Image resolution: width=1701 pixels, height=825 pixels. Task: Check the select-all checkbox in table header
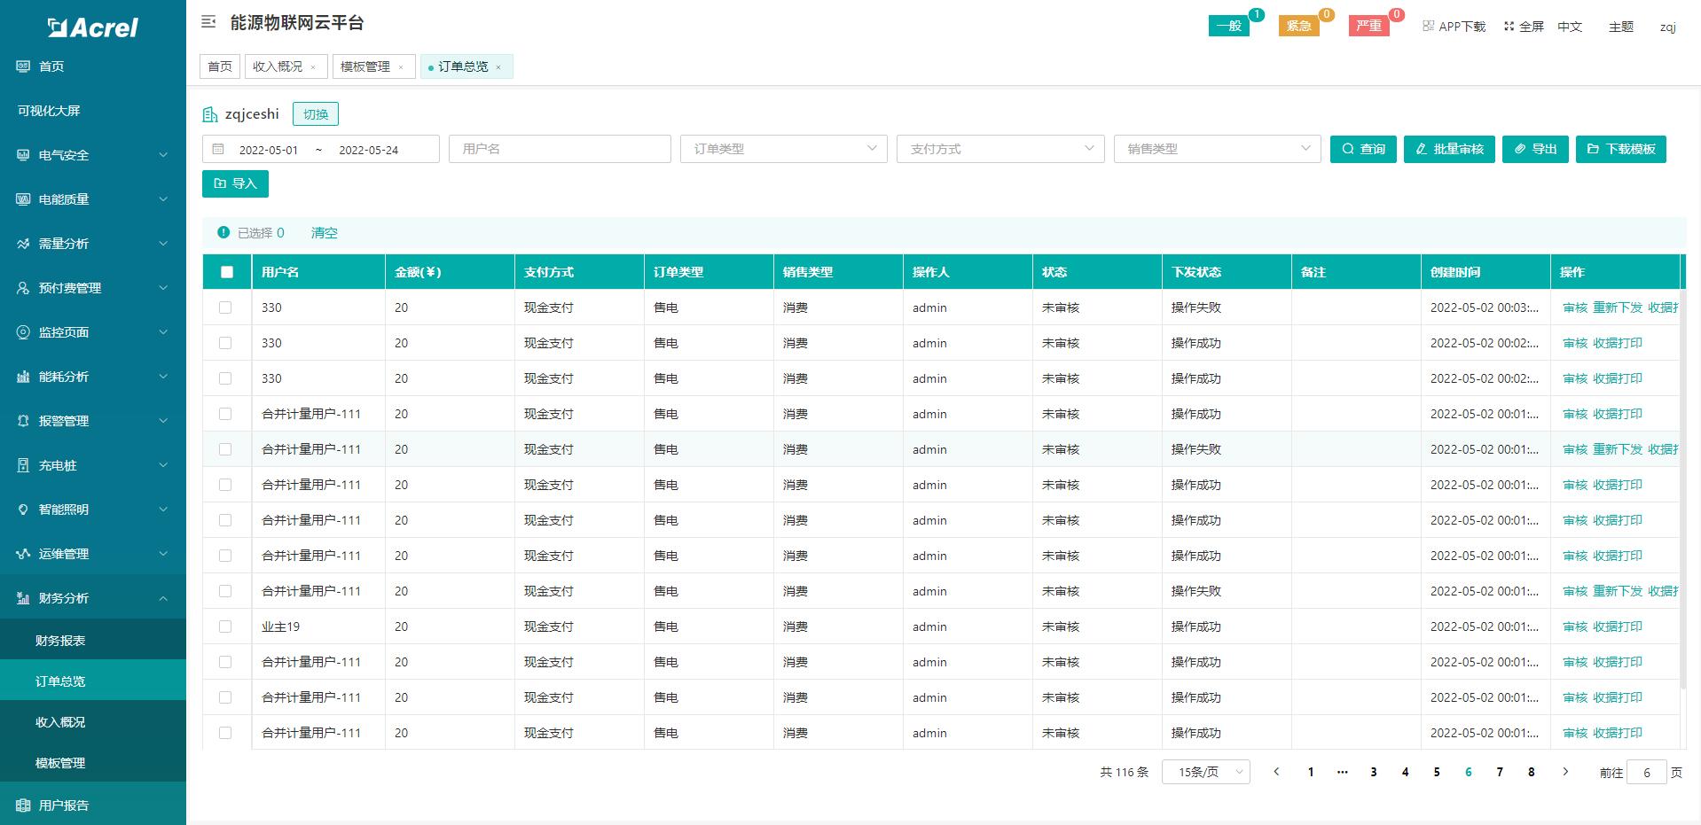click(227, 272)
